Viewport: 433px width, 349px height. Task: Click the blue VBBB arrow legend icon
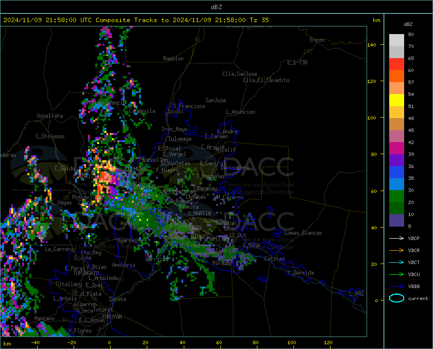[x=396, y=287]
